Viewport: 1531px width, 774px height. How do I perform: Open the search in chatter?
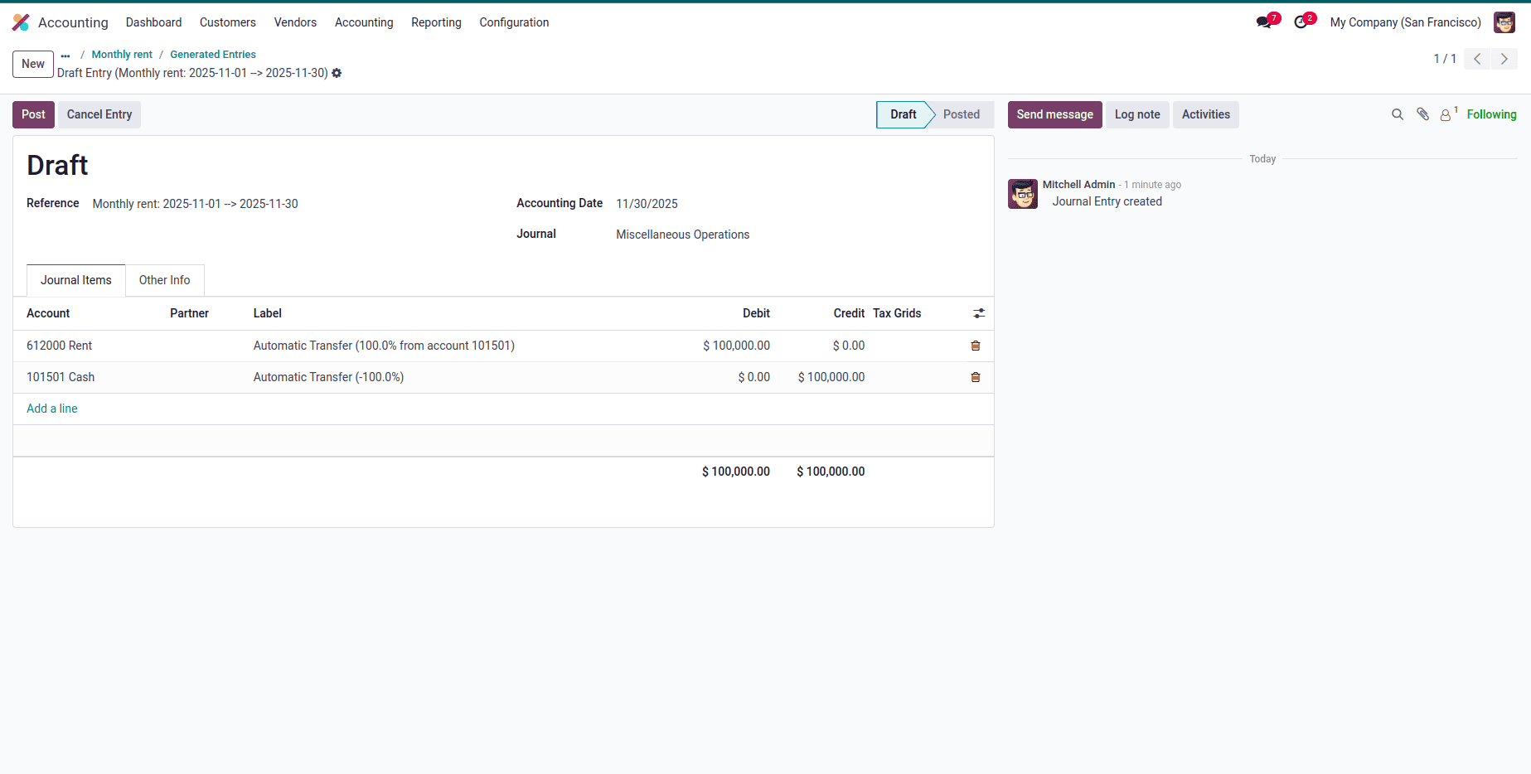point(1398,114)
